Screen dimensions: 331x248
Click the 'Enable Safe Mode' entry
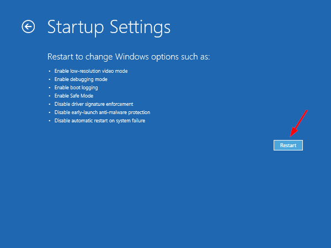click(x=74, y=96)
